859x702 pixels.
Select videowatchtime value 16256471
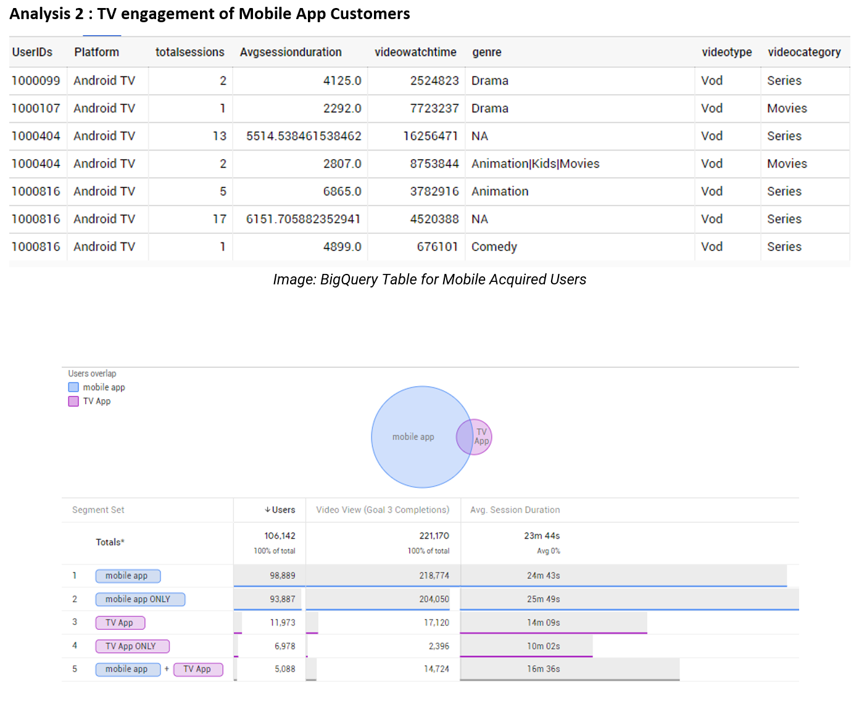(x=431, y=136)
